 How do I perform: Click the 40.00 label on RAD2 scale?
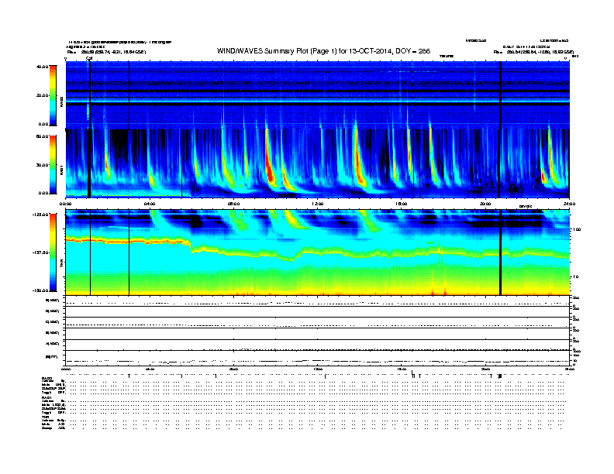pyautogui.click(x=42, y=67)
